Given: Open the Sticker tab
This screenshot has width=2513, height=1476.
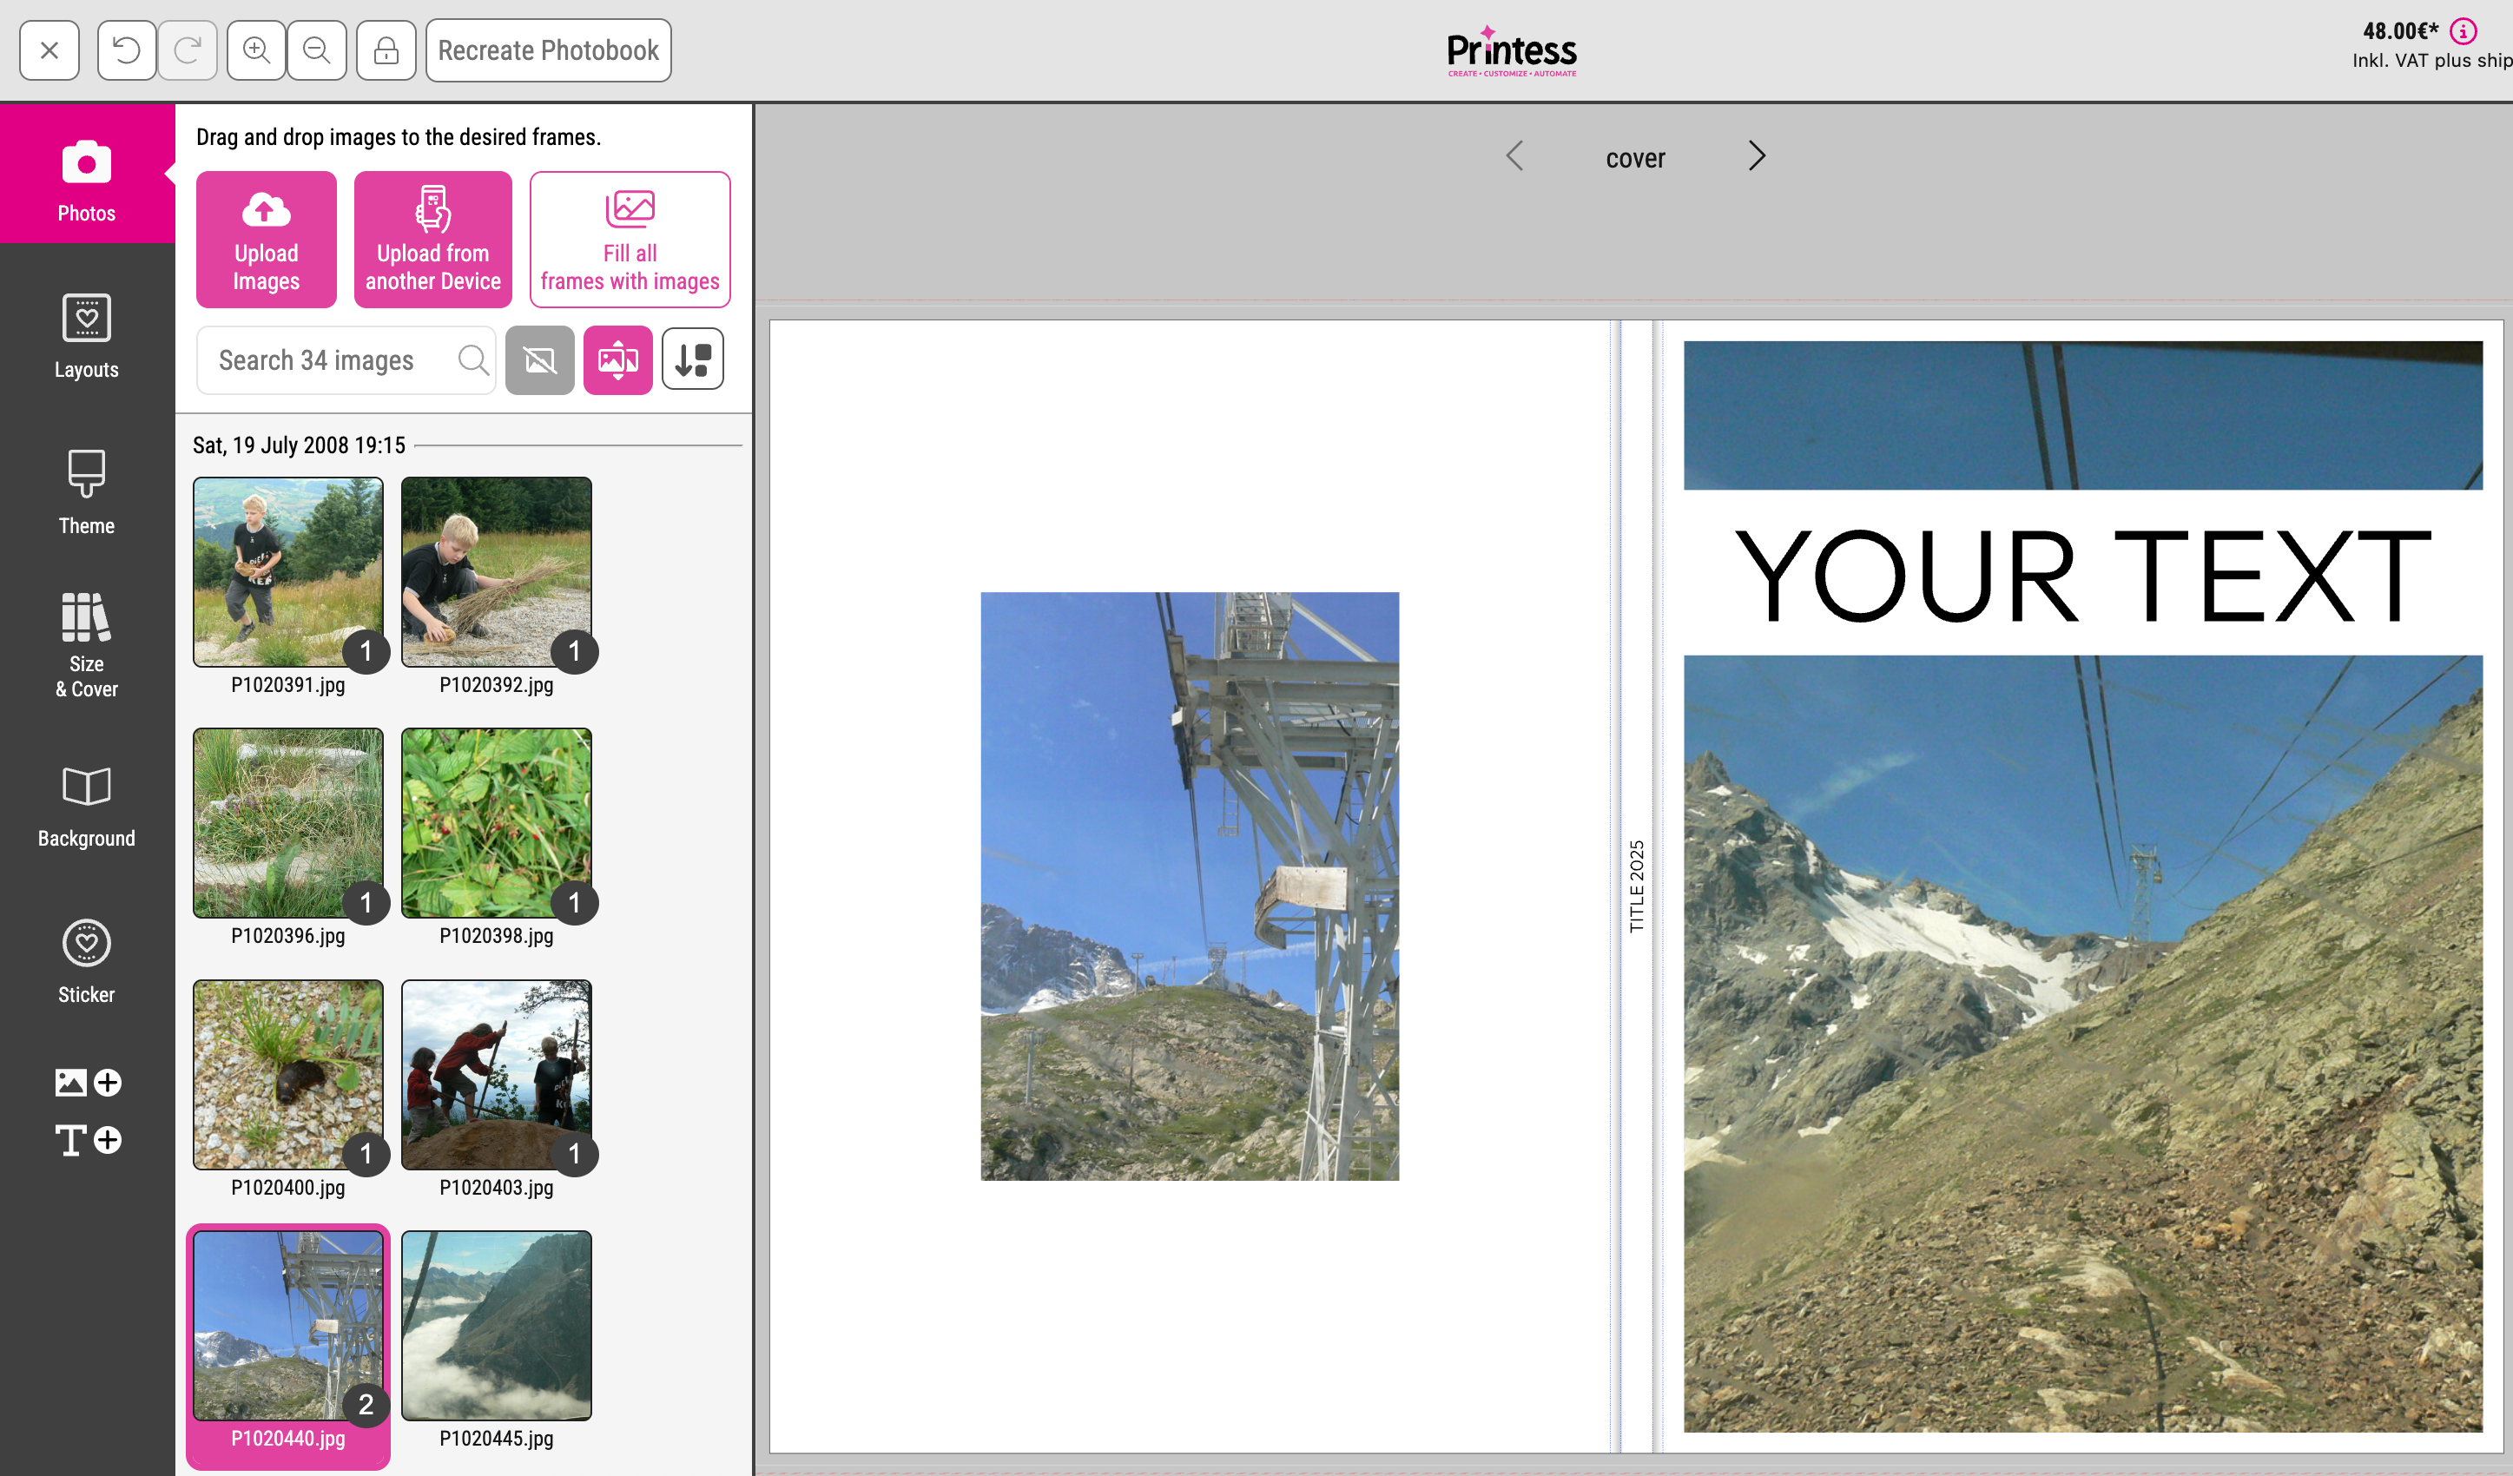Looking at the screenshot, I should (87, 961).
